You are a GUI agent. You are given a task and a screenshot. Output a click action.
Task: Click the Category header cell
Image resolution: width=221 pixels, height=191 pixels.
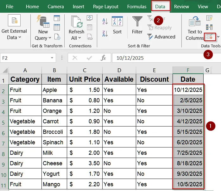tap(25, 79)
